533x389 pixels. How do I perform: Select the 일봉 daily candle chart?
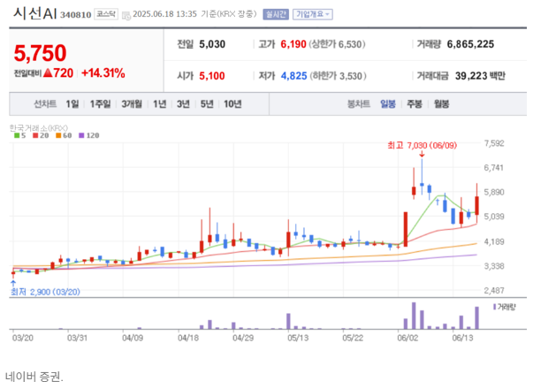[x=388, y=103]
